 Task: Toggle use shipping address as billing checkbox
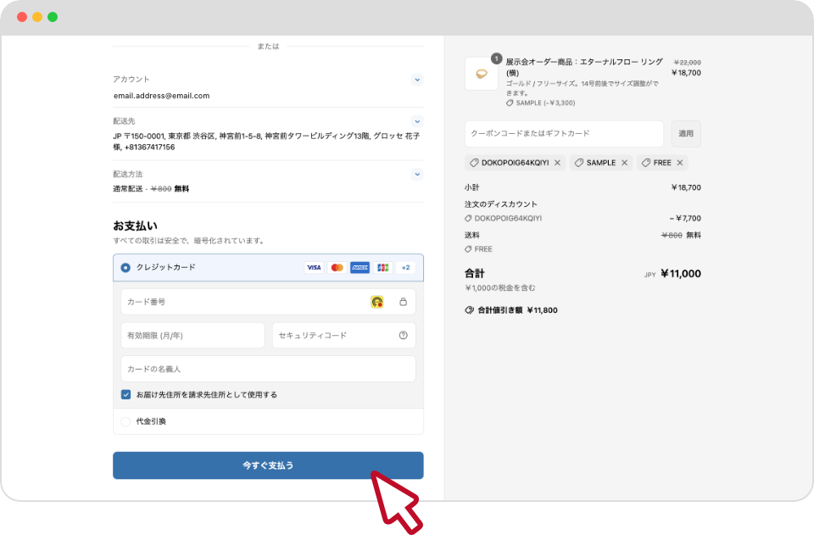pyautogui.click(x=125, y=394)
